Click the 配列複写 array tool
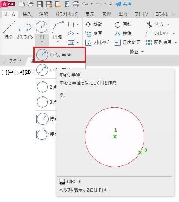The image size is (179, 202). click(159, 43)
